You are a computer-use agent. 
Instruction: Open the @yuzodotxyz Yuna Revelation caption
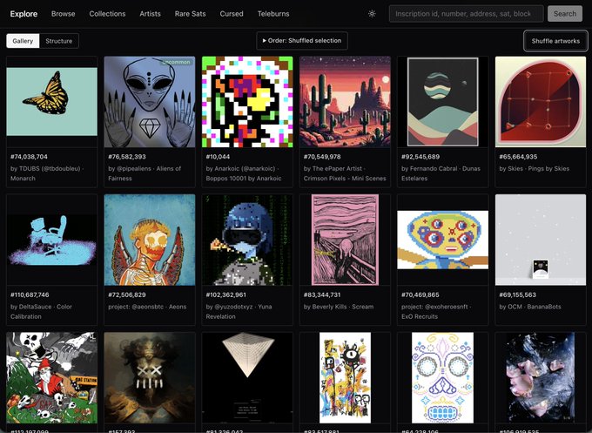point(239,311)
